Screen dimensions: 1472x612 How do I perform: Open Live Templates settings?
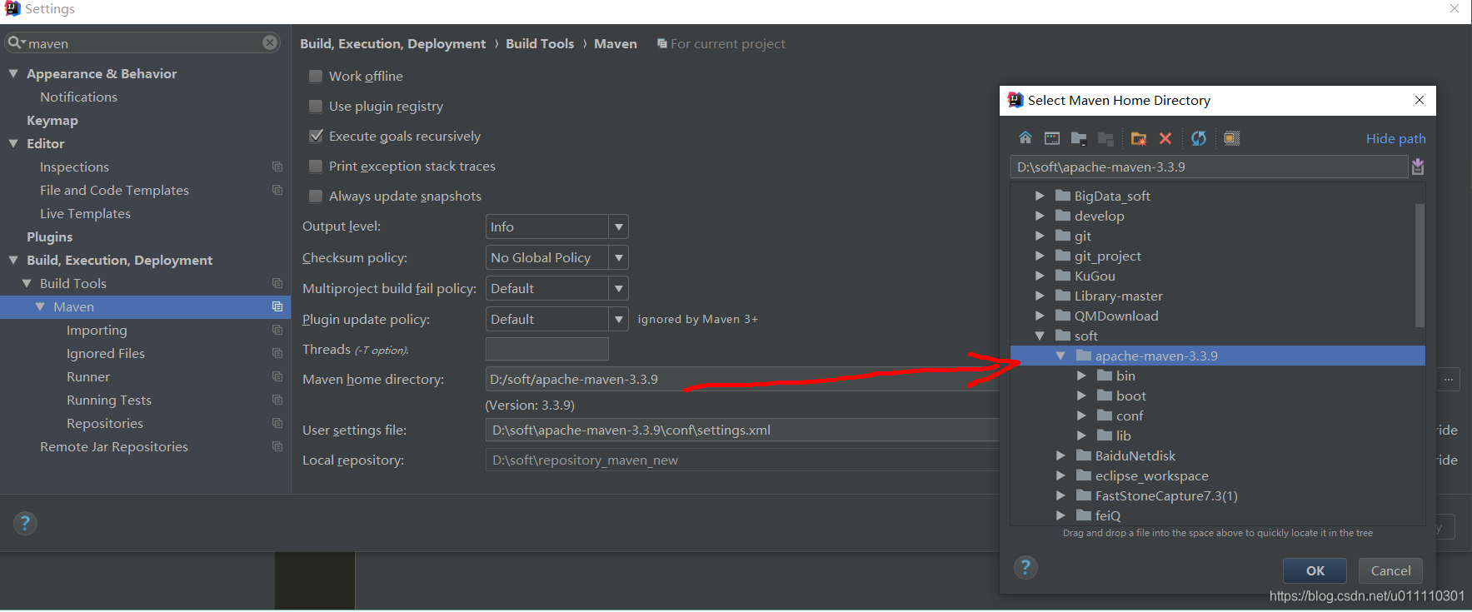(85, 213)
